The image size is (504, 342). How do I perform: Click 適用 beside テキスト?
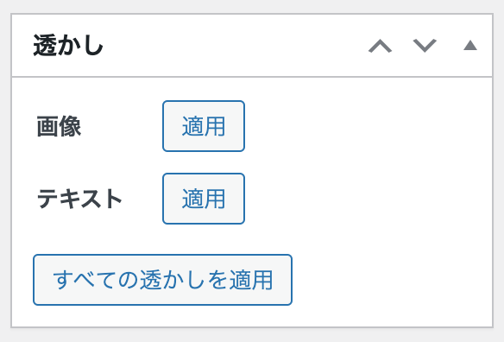[x=204, y=199]
